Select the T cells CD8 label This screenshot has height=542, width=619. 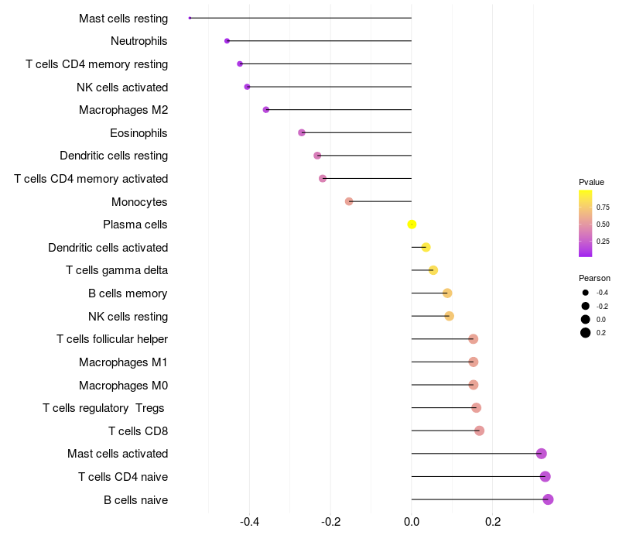point(138,431)
